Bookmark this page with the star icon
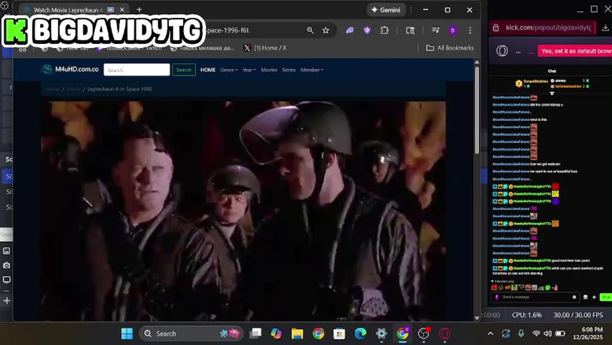 point(326,30)
